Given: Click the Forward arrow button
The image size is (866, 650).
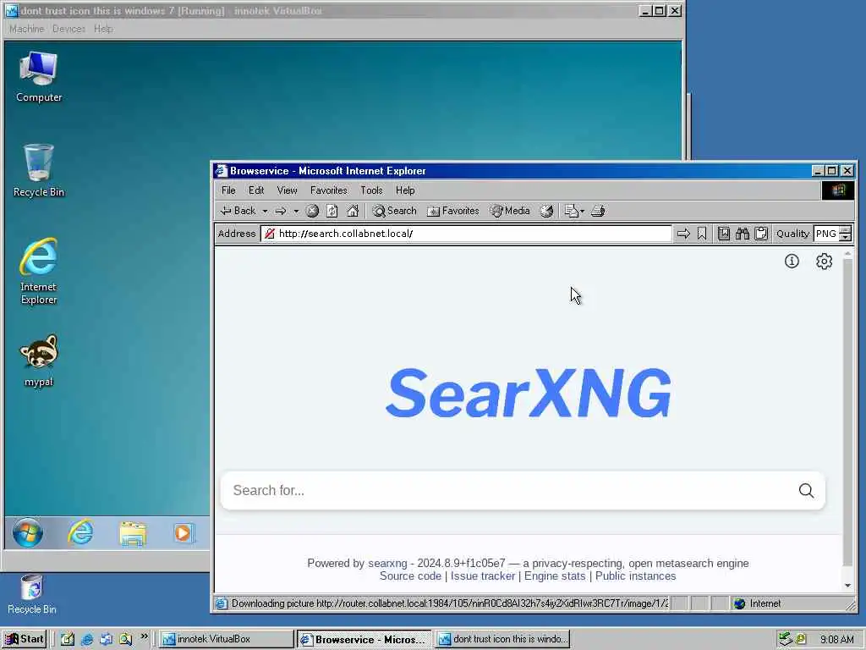Looking at the screenshot, I should coord(281,211).
